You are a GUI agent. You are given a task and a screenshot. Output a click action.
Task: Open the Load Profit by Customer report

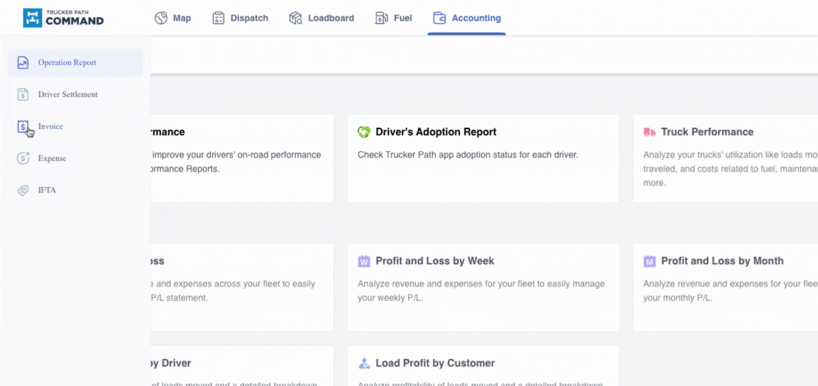(x=482, y=366)
